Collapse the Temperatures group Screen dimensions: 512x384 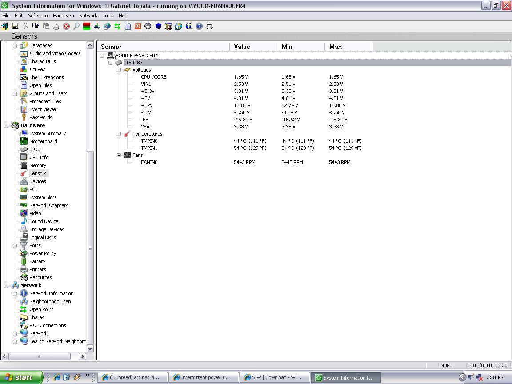119,134
